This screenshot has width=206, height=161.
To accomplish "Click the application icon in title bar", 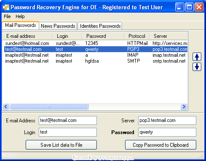I will click(x=6, y=7).
